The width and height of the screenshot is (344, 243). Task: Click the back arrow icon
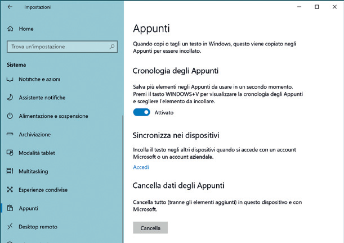pyautogui.click(x=10, y=7)
